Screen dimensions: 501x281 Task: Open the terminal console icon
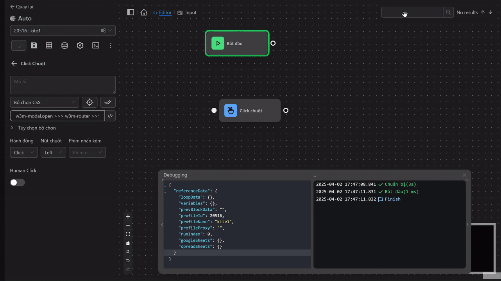pyautogui.click(x=96, y=46)
